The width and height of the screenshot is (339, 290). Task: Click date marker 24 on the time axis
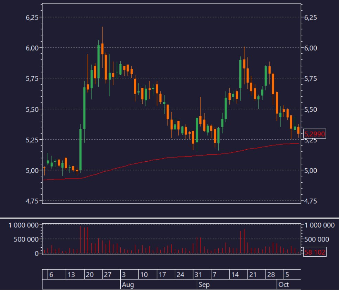180,275
